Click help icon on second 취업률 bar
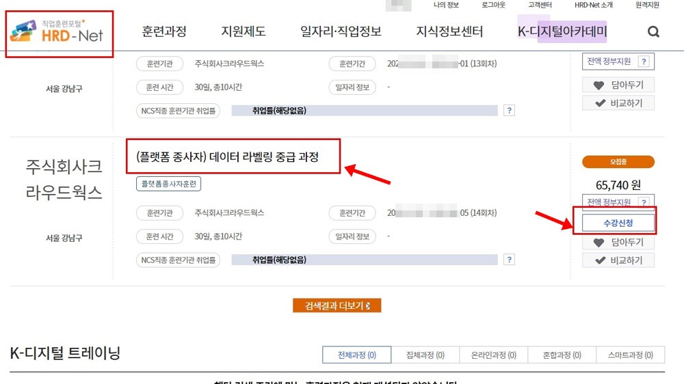This screenshot has height=384, width=684. pos(509,260)
